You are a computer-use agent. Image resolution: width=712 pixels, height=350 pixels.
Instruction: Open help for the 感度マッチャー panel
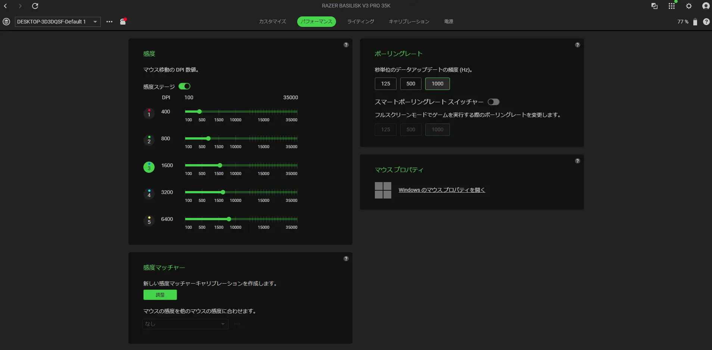(346, 259)
